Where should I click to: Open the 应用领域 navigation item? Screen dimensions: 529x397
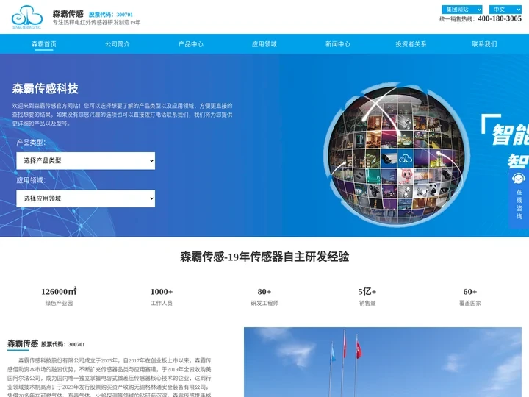tap(264, 44)
